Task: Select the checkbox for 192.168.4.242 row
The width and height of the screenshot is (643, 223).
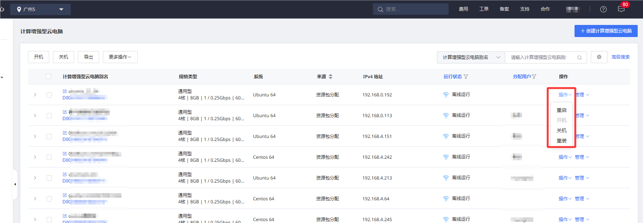Action: 49,157
